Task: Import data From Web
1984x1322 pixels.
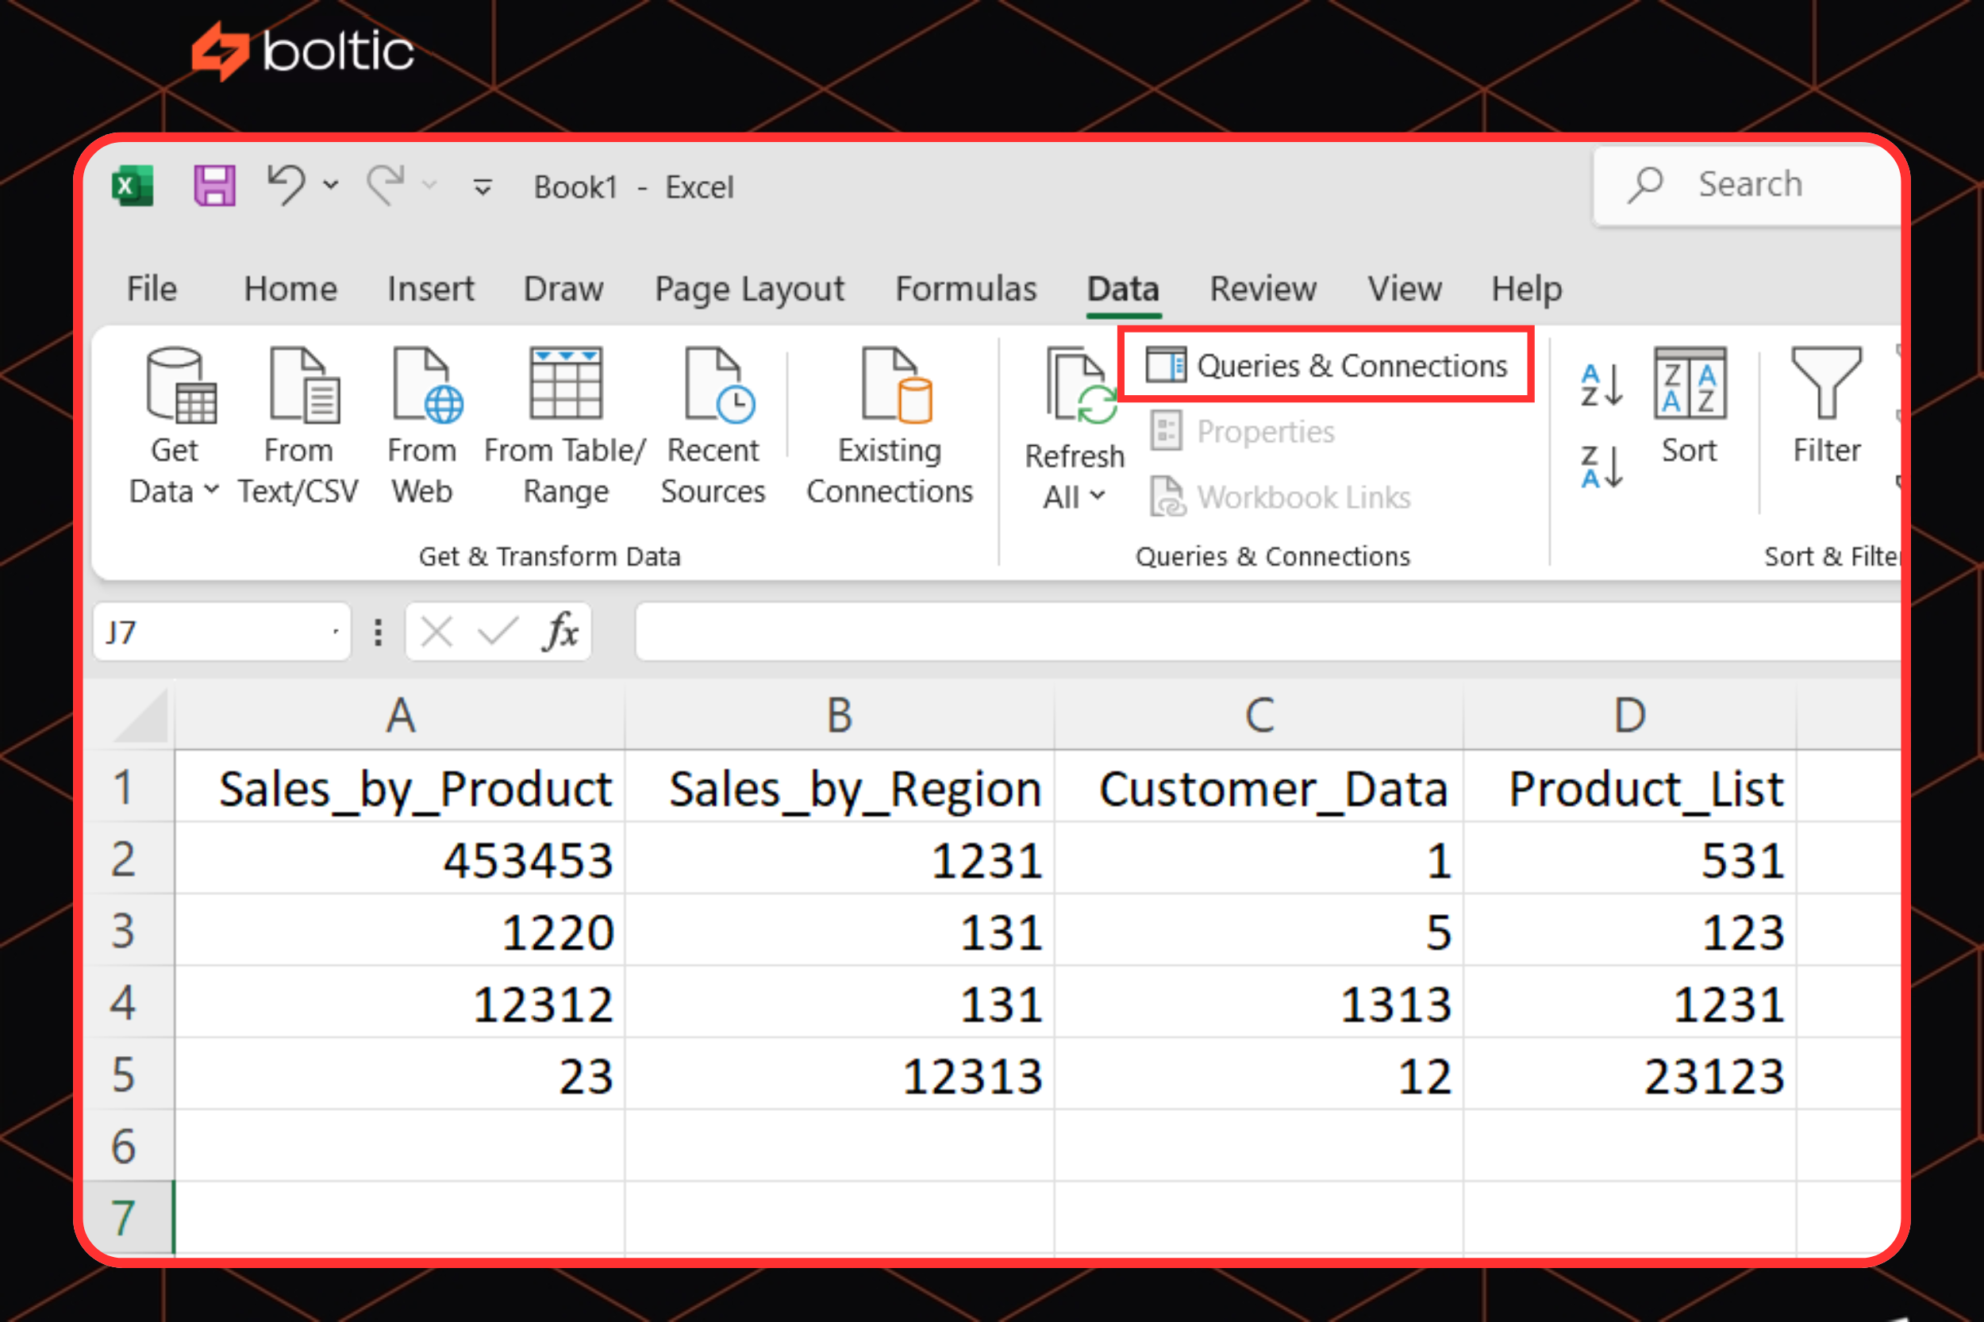Action: click(422, 428)
